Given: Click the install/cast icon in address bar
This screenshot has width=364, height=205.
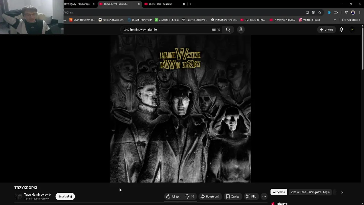Looking at the screenshot, I should click(307, 13).
